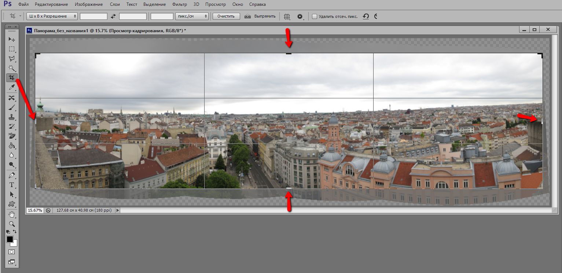Click the crop resolution input field
Image resolution: width=562 pixels, height=273 pixels.
click(162, 16)
